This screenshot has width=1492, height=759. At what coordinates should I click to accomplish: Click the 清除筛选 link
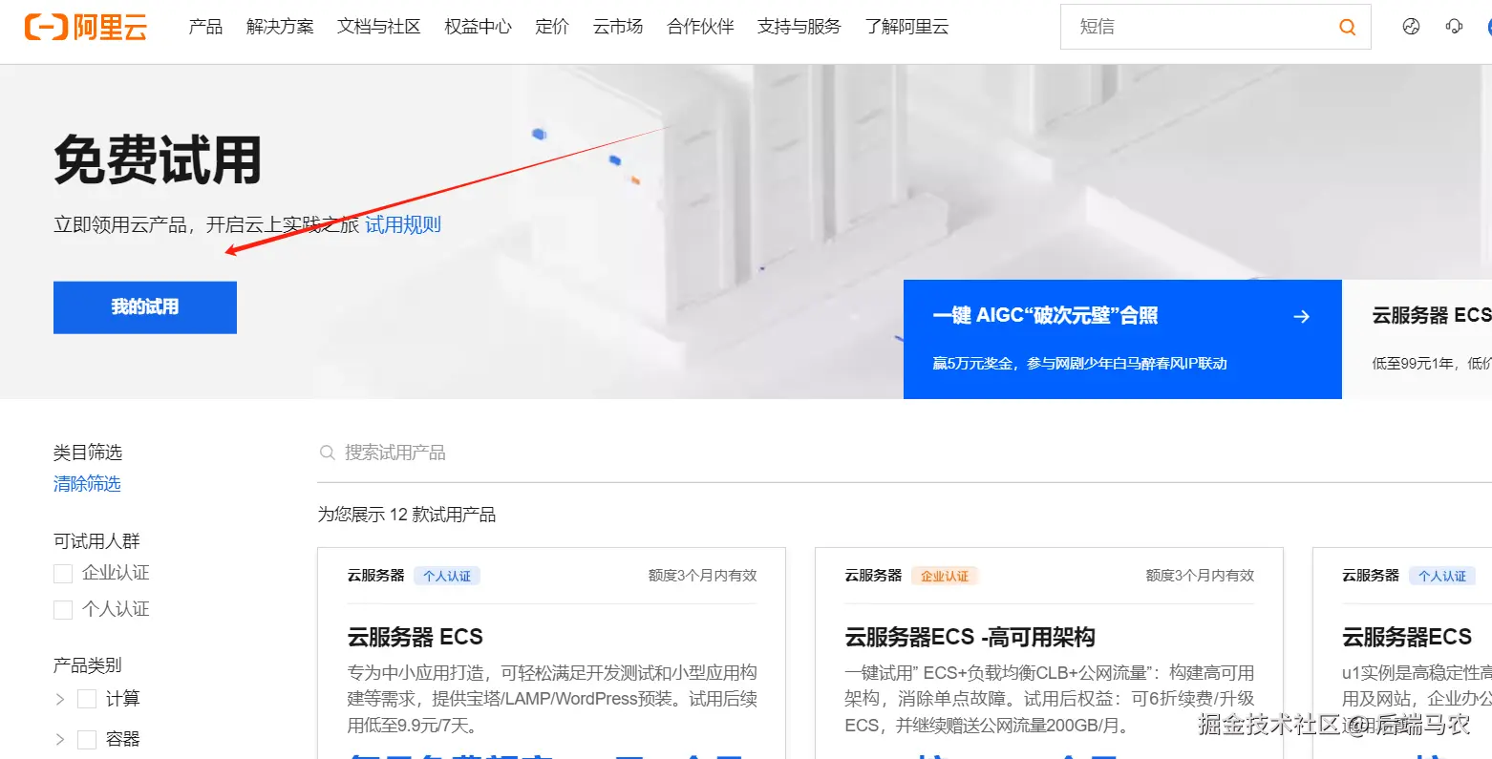[x=87, y=484]
